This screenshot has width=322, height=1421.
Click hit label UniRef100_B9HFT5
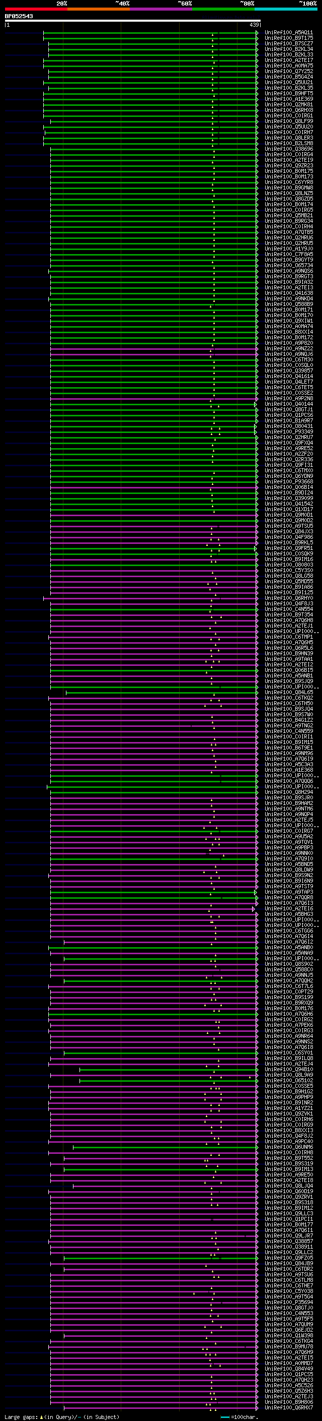pyautogui.click(x=288, y=93)
